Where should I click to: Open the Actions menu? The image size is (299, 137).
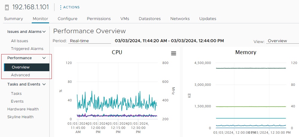(71, 7)
